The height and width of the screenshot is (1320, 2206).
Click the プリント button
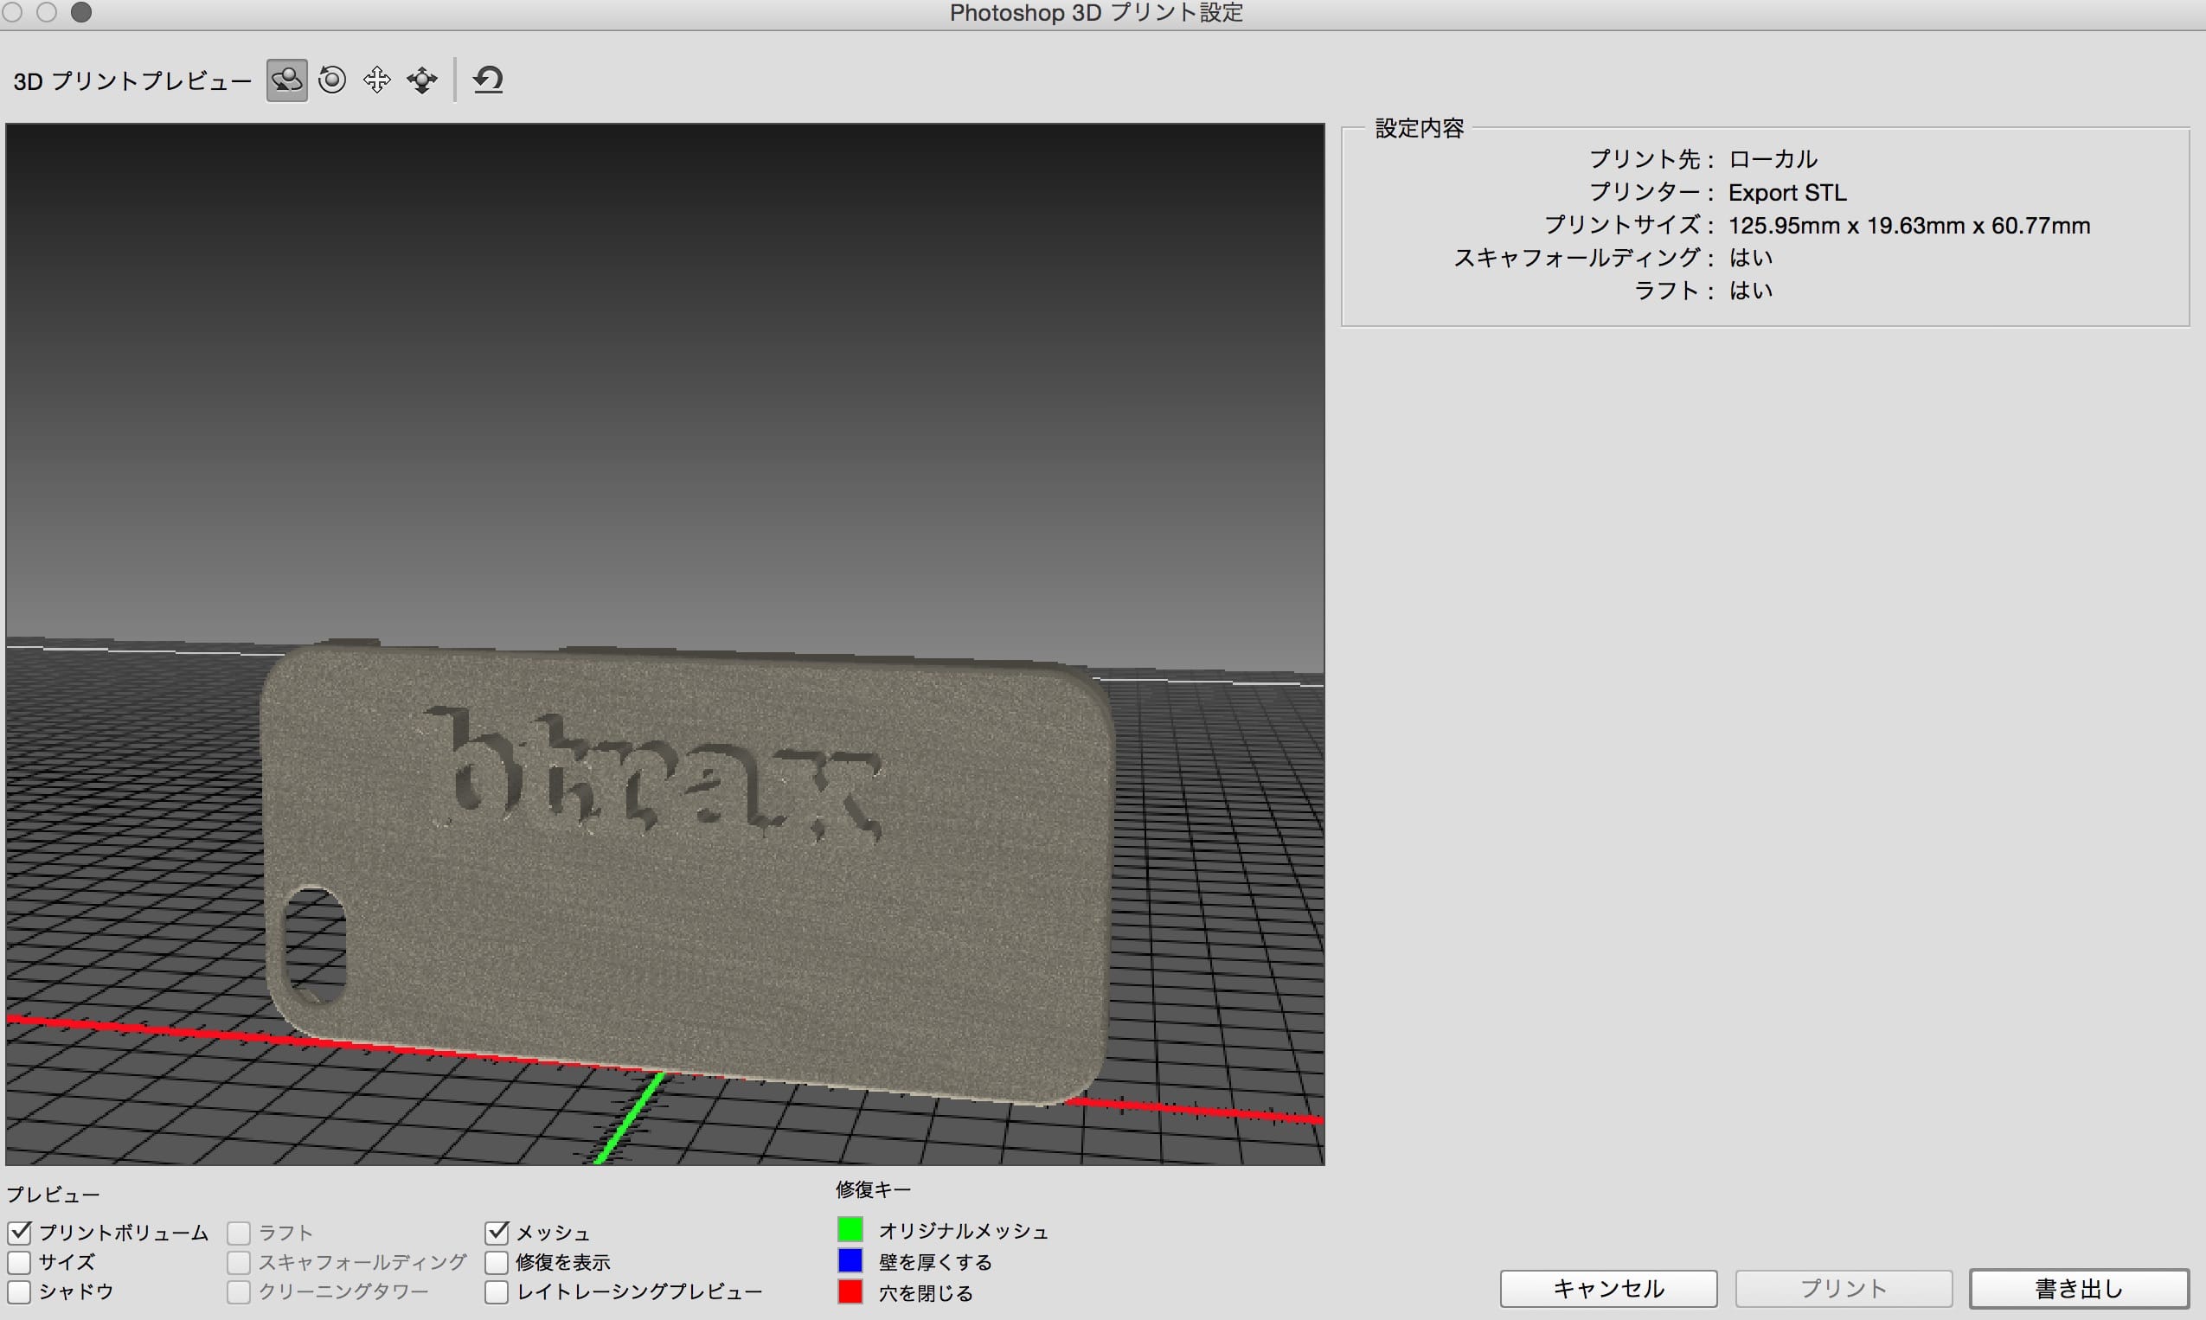pyautogui.click(x=1844, y=1289)
